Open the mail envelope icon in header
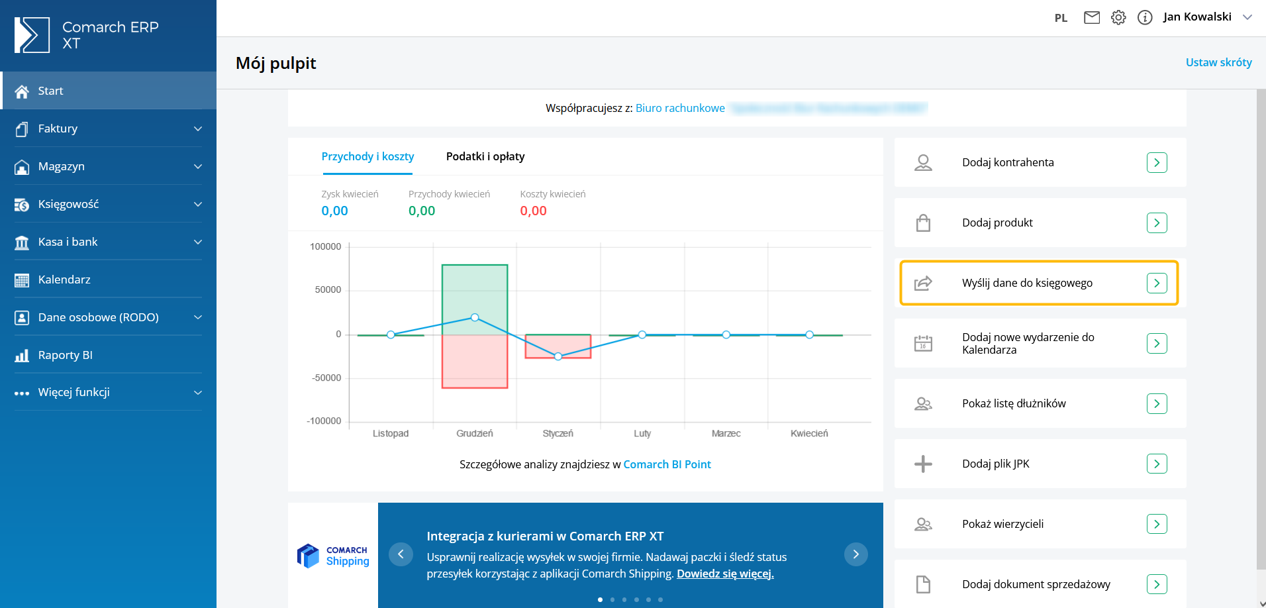This screenshot has width=1266, height=608. point(1092,18)
